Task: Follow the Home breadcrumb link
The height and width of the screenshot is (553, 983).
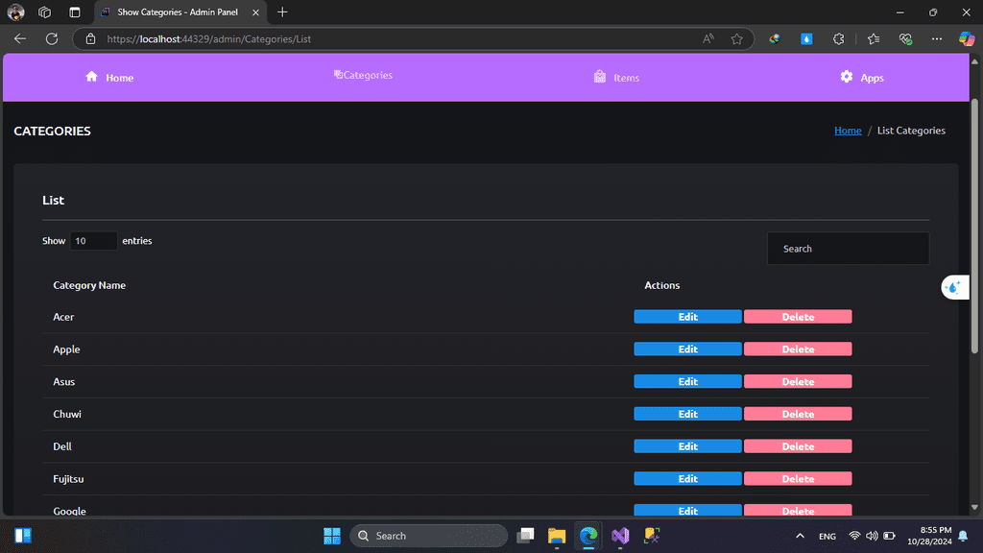Action: 848,131
